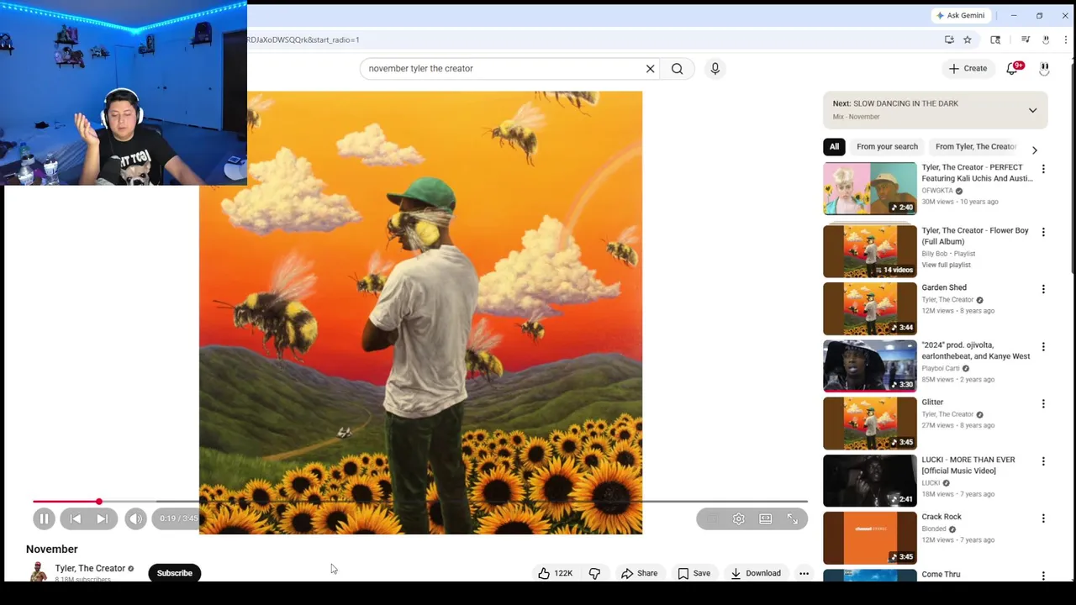This screenshot has height=605, width=1076.
Task: Open options menu for LUCKI video
Action: [x=1043, y=461]
